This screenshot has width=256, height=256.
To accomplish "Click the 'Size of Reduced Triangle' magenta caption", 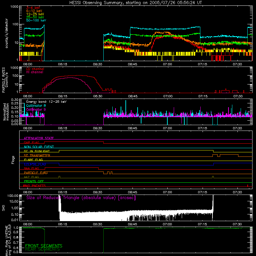I will 81,198.
